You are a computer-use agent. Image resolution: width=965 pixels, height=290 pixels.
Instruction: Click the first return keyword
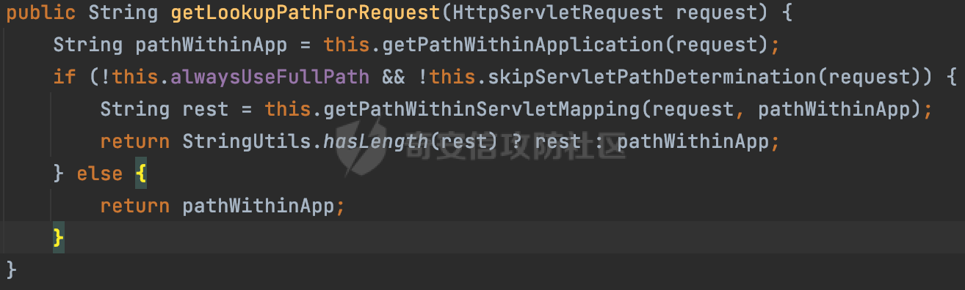tap(134, 141)
